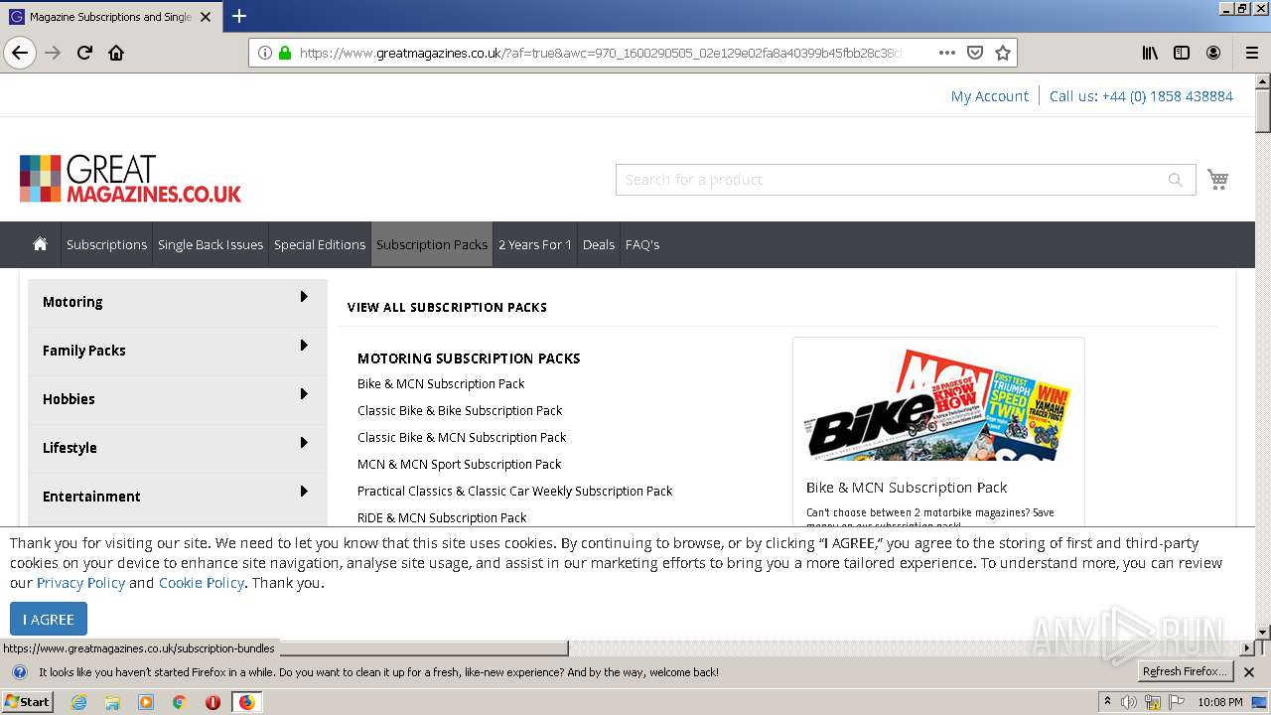Submit search with the magnifier icon
1271x715 pixels.
1175,180
